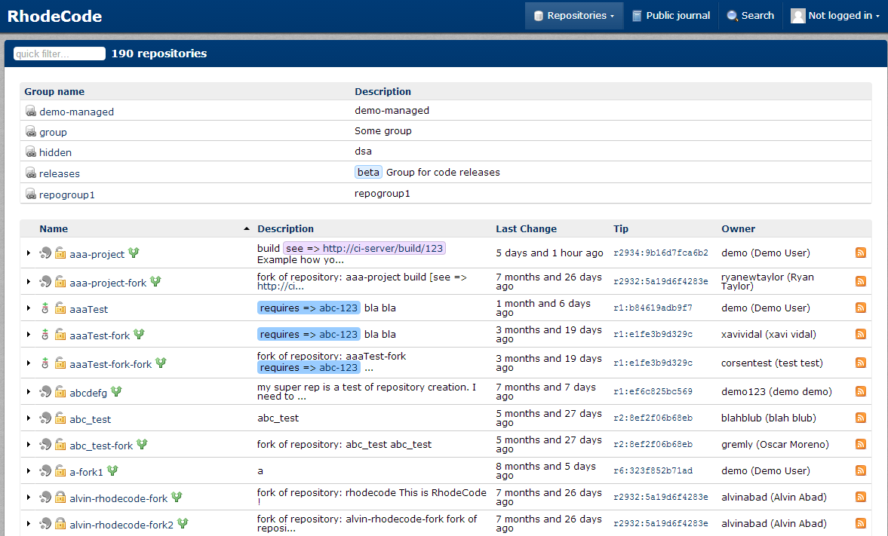Click the git type icon for aaaTest-fork
Screen dimensions: 888x536
[x=45, y=335]
